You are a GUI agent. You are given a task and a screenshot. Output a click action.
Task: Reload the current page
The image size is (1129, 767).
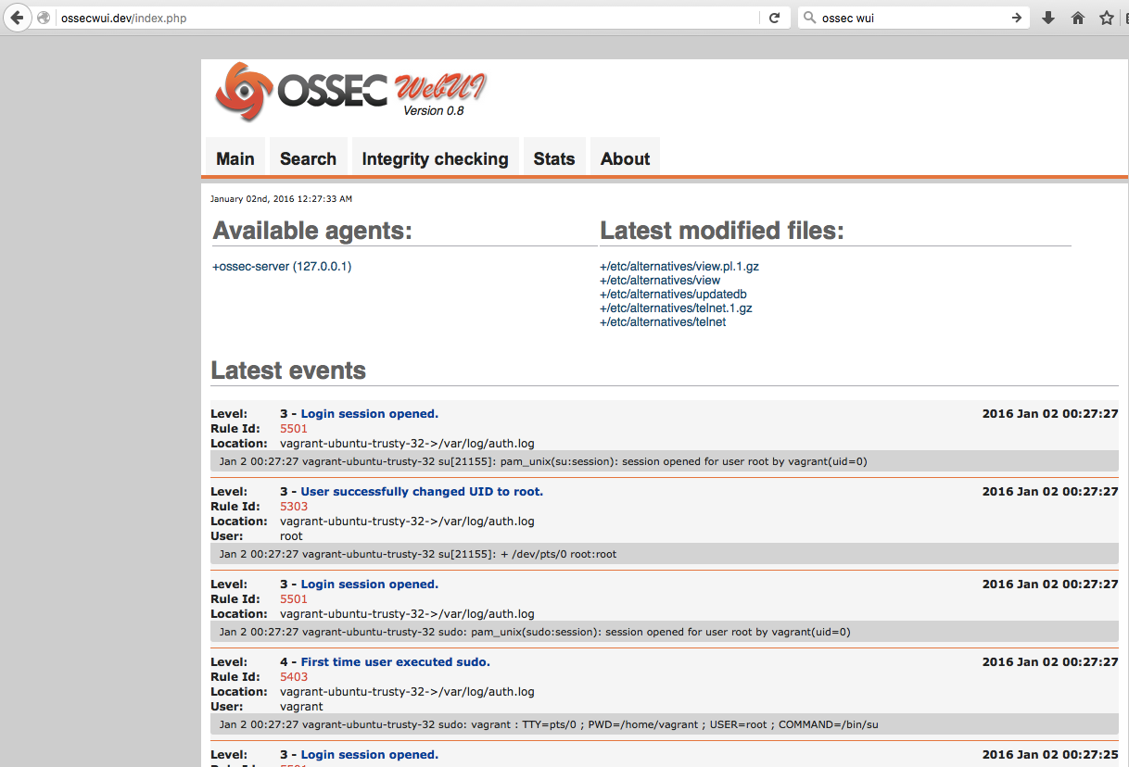(x=775, y=17)
